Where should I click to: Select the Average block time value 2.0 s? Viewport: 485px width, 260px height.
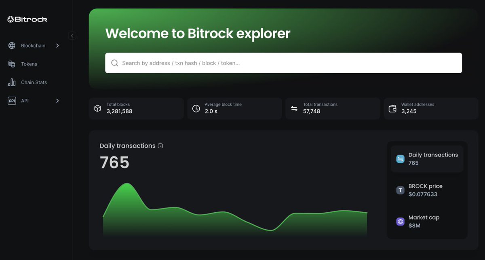(211, 111)
